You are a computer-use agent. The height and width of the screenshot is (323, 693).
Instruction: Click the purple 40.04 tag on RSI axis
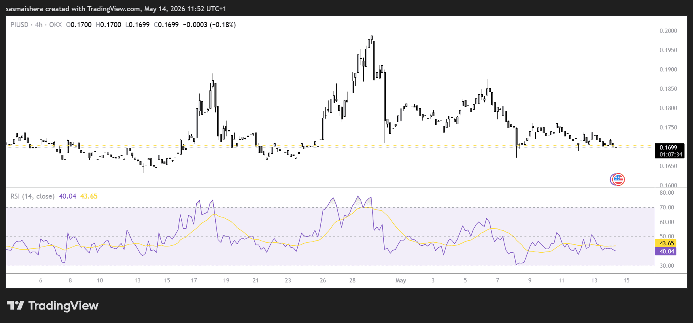666,252
